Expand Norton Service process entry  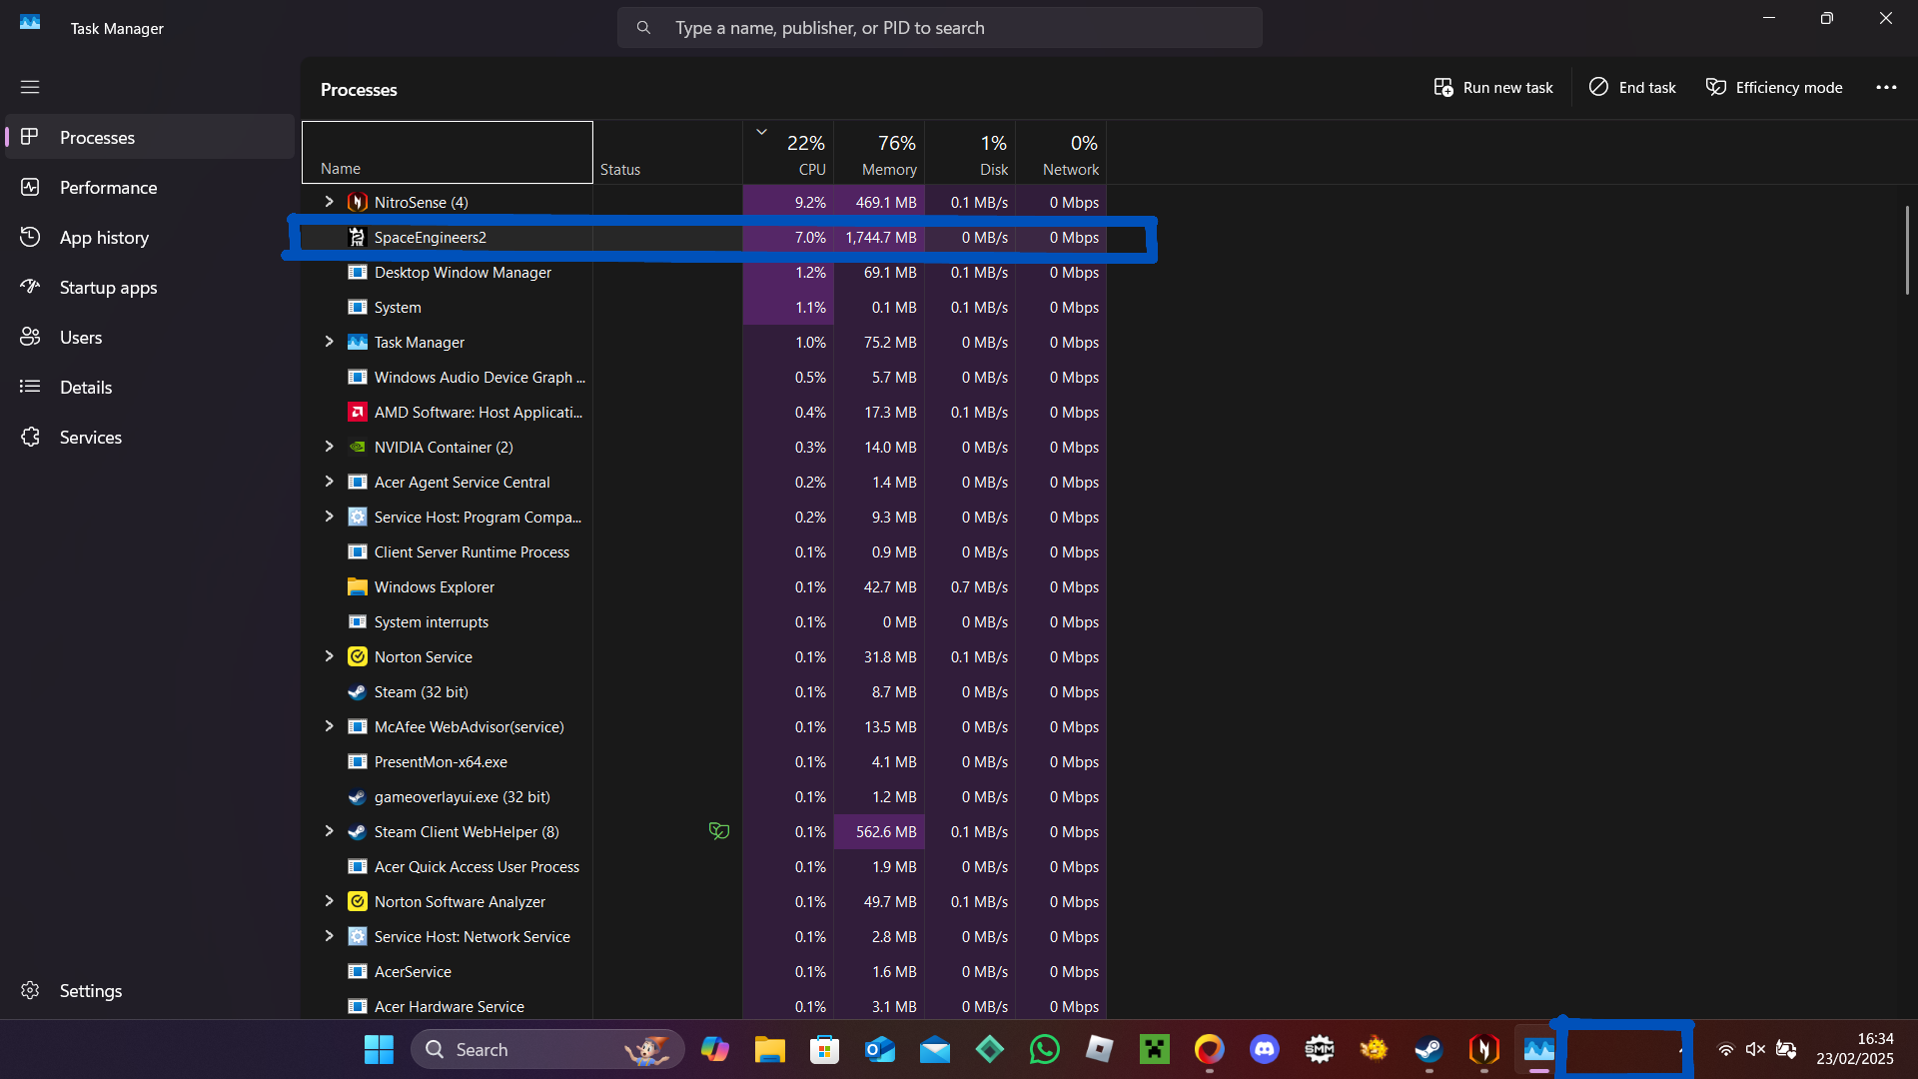coord(329,656)
